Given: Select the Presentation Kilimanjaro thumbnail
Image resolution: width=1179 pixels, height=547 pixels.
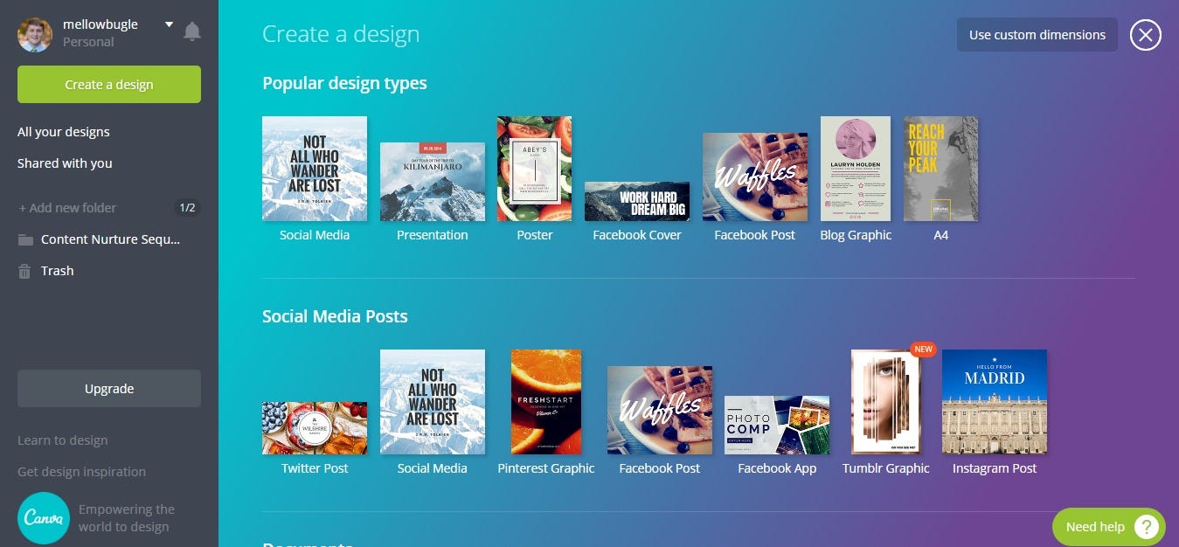Looking at the screenshot, I should [433, 182].
